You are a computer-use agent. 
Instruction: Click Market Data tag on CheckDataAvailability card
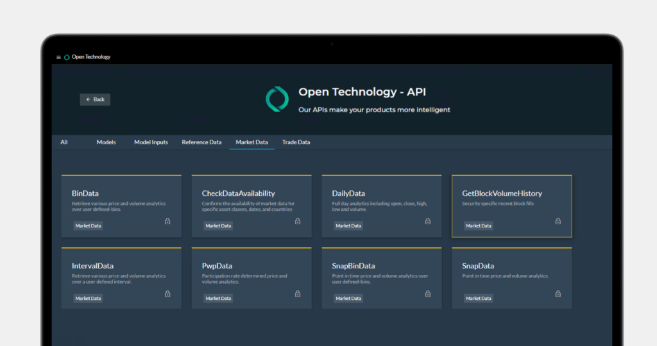[218, 226]
